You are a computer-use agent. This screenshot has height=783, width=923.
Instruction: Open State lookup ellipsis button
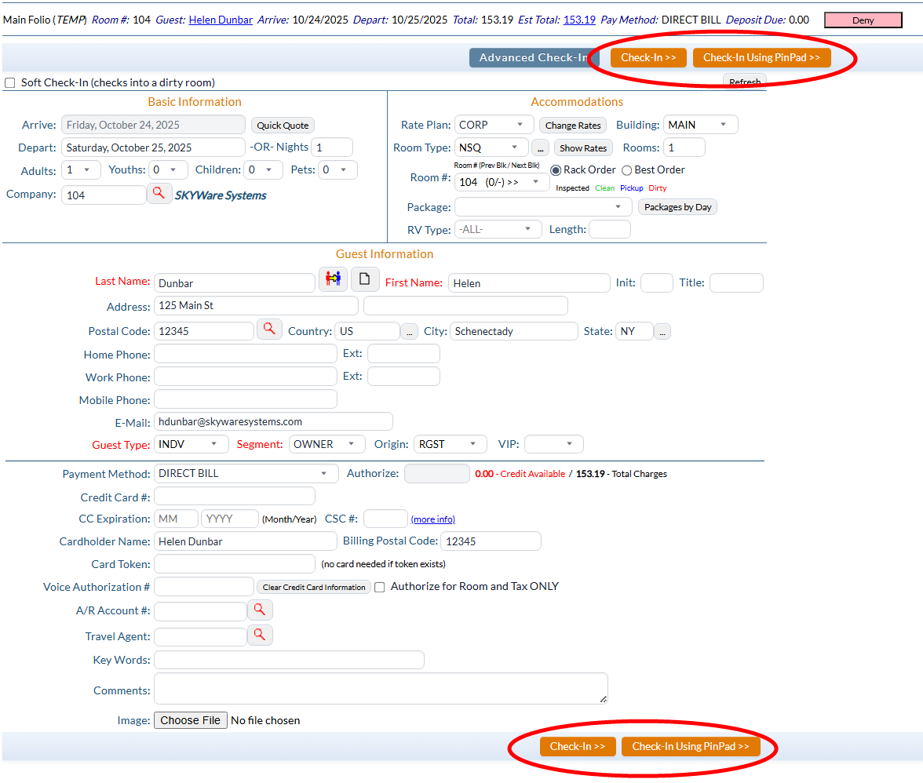(x=662, y=332)
